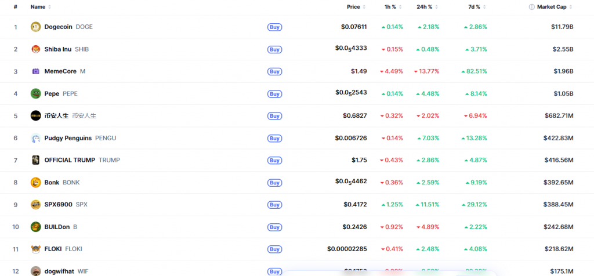Screen dimensions: 594x276
Task: Open the Pepe PEPE name link
Action: (61, 93)
